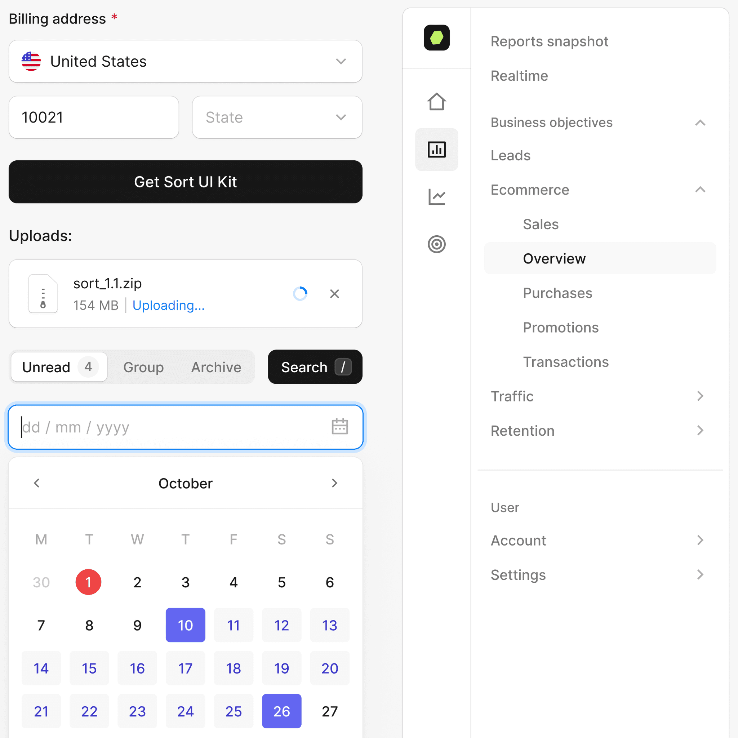Click the Get Sort UI Kit button
This screenshot has width=738, height=738.
(186, 182)
